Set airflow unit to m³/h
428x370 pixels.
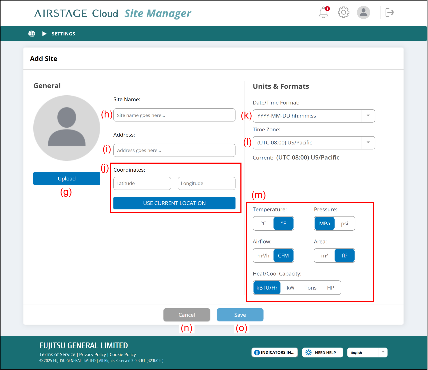click(263, 255)
